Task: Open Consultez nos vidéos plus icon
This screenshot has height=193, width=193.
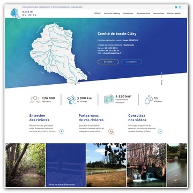Action: 160,131
